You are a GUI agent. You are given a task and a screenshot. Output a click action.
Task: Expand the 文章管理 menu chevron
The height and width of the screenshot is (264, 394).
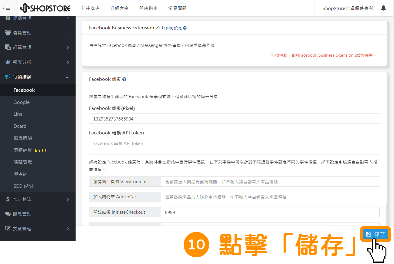(x=67, y=229)
